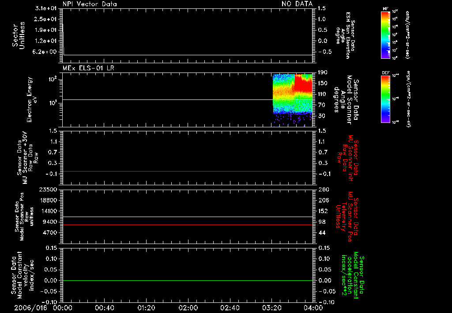Click the '2.5e+01' sector tick value
Image resolution: width=452 pixels, height=313 pixels.
pos(46,19)
